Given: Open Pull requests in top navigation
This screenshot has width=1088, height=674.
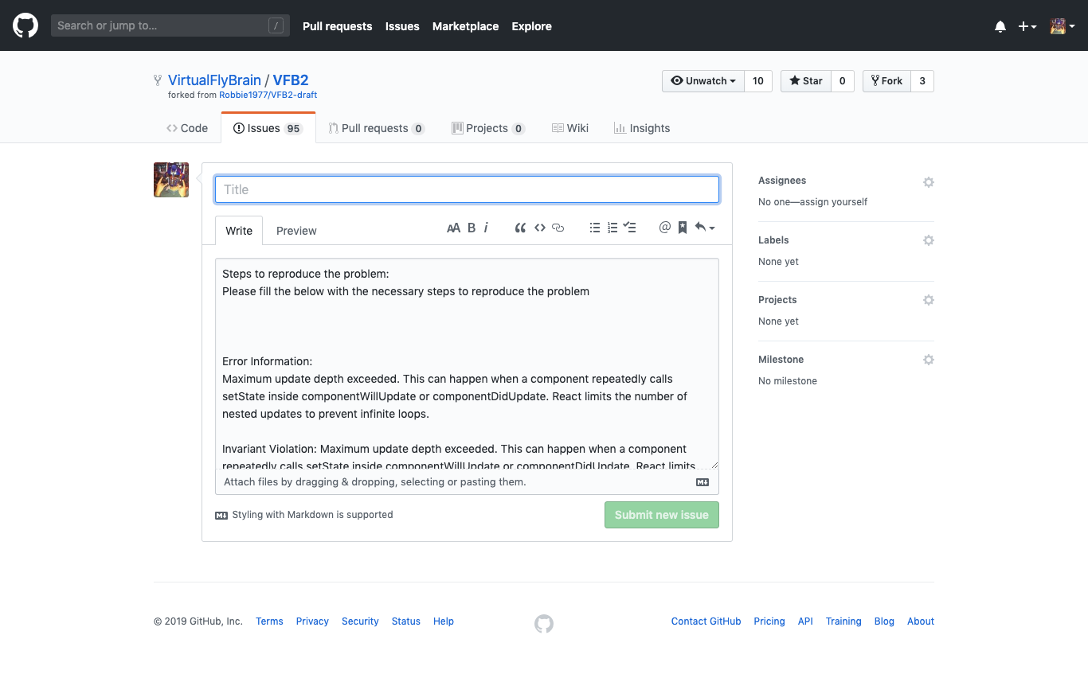Looking at the screenshot, I should (x=337, y=26).
